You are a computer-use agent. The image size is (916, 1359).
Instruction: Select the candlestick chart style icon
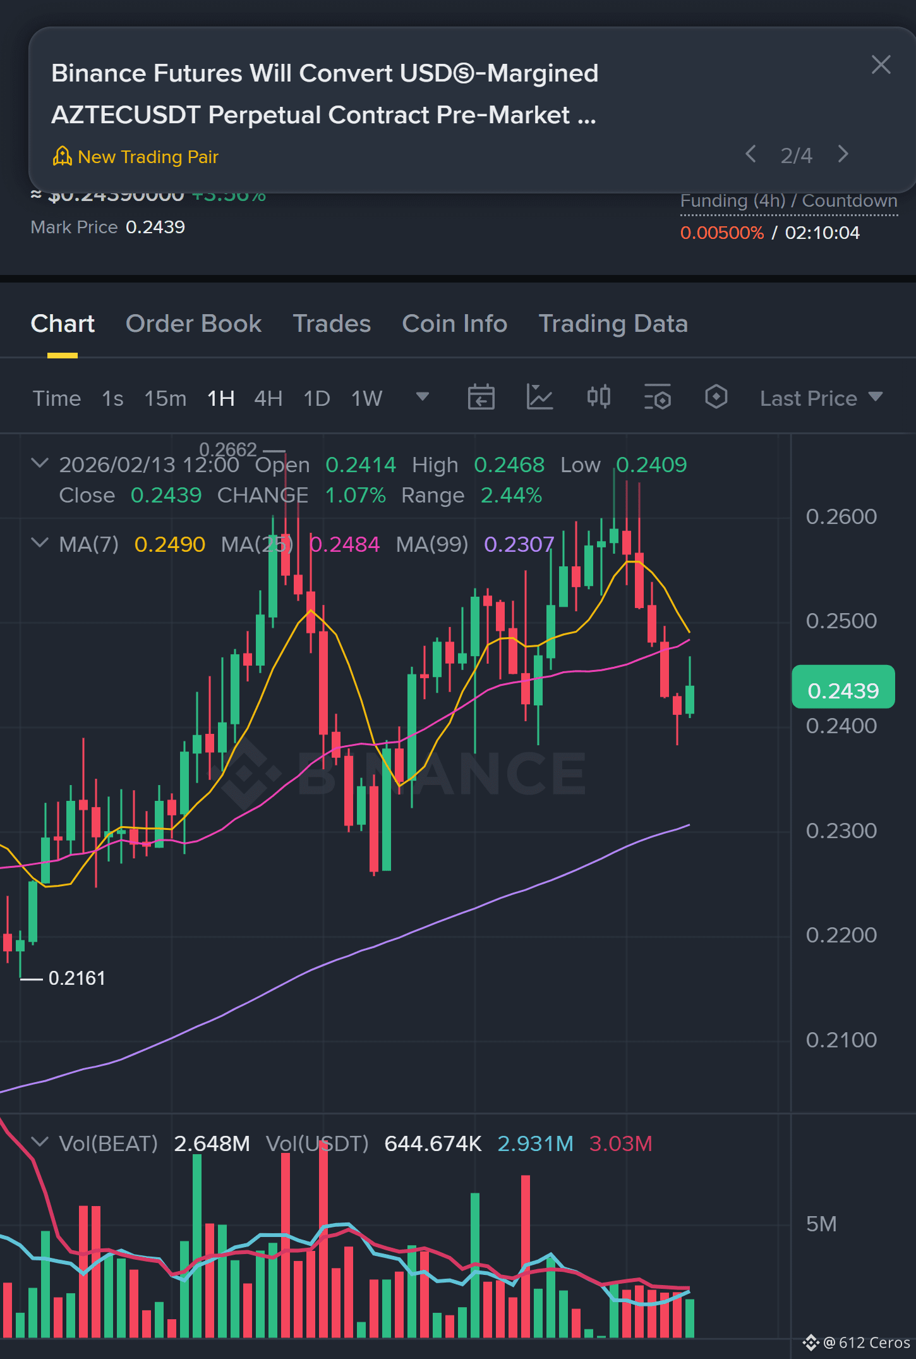click(x=598, y=398)
